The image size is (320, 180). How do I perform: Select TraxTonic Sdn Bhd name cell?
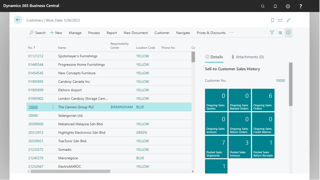tap(72, 141)
